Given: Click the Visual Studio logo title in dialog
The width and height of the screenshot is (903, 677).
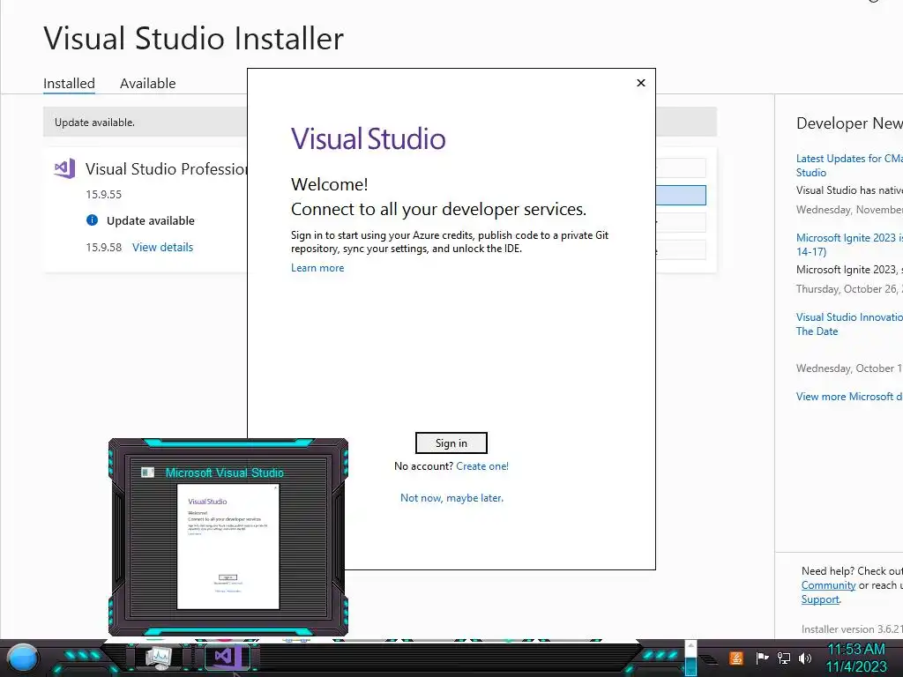Looking at the screenshot, I should coord(368,138).
